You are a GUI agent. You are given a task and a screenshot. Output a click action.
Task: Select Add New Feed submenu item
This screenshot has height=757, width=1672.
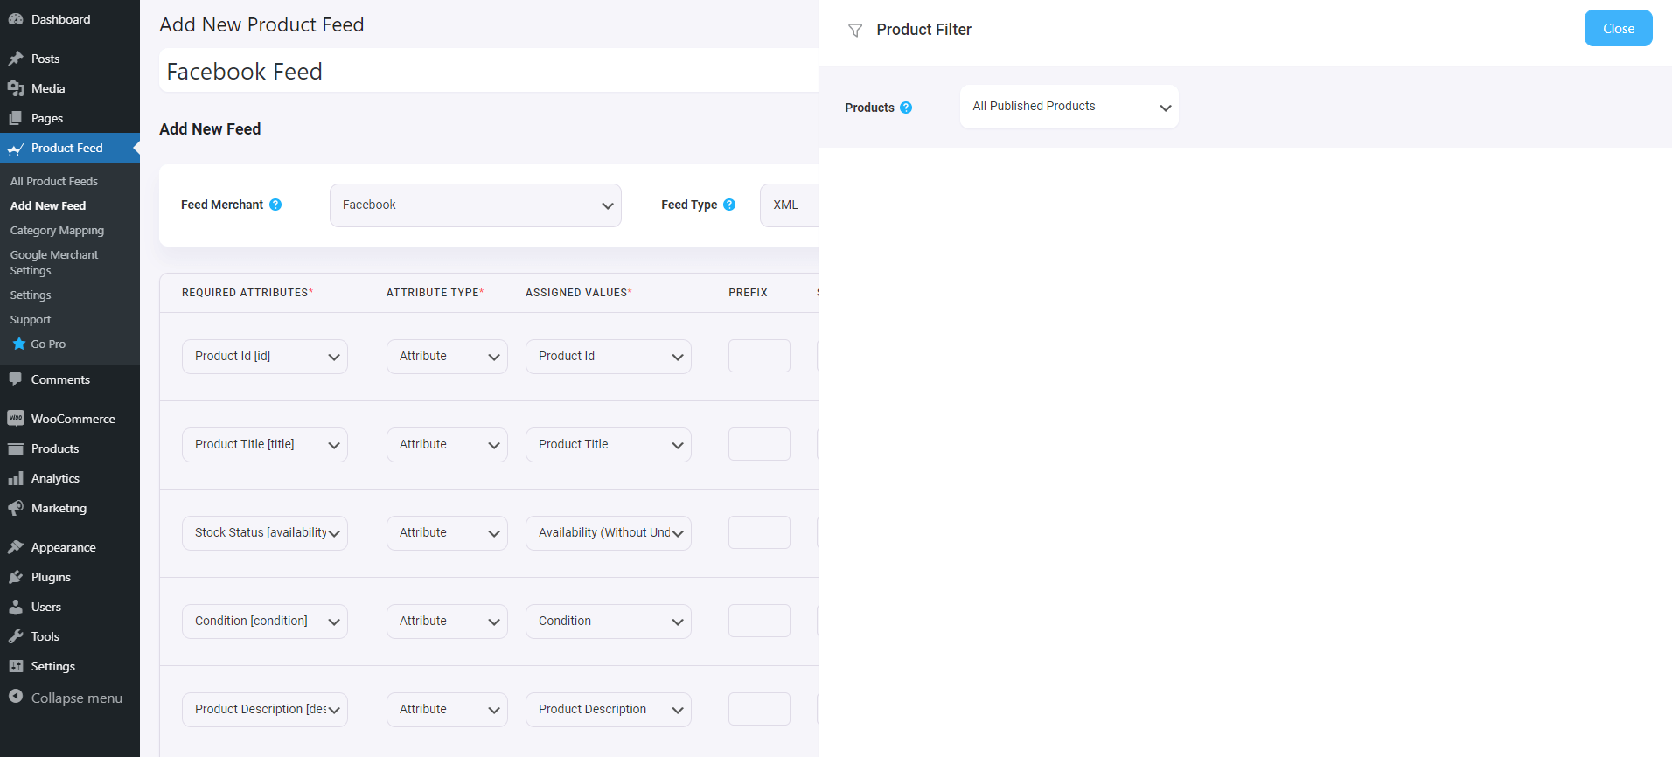(48, 205)
